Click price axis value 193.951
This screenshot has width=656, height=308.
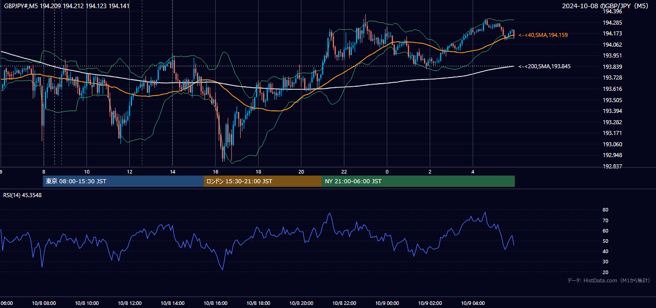[x=612, y=55]
